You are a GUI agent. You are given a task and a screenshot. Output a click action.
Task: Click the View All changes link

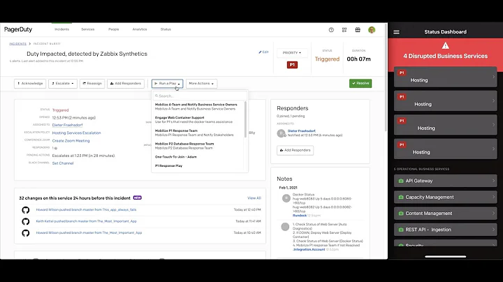[254, 198]
